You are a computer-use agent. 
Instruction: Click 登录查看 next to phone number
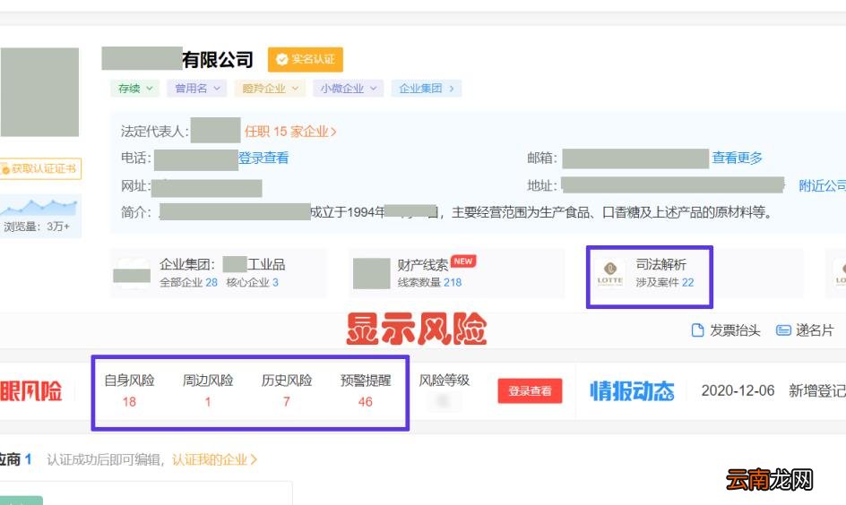click(x=263, y=158)
